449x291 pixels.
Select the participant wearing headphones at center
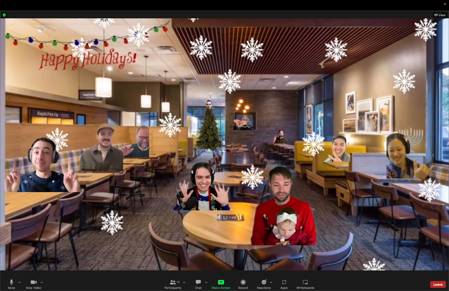click(203, 185)
